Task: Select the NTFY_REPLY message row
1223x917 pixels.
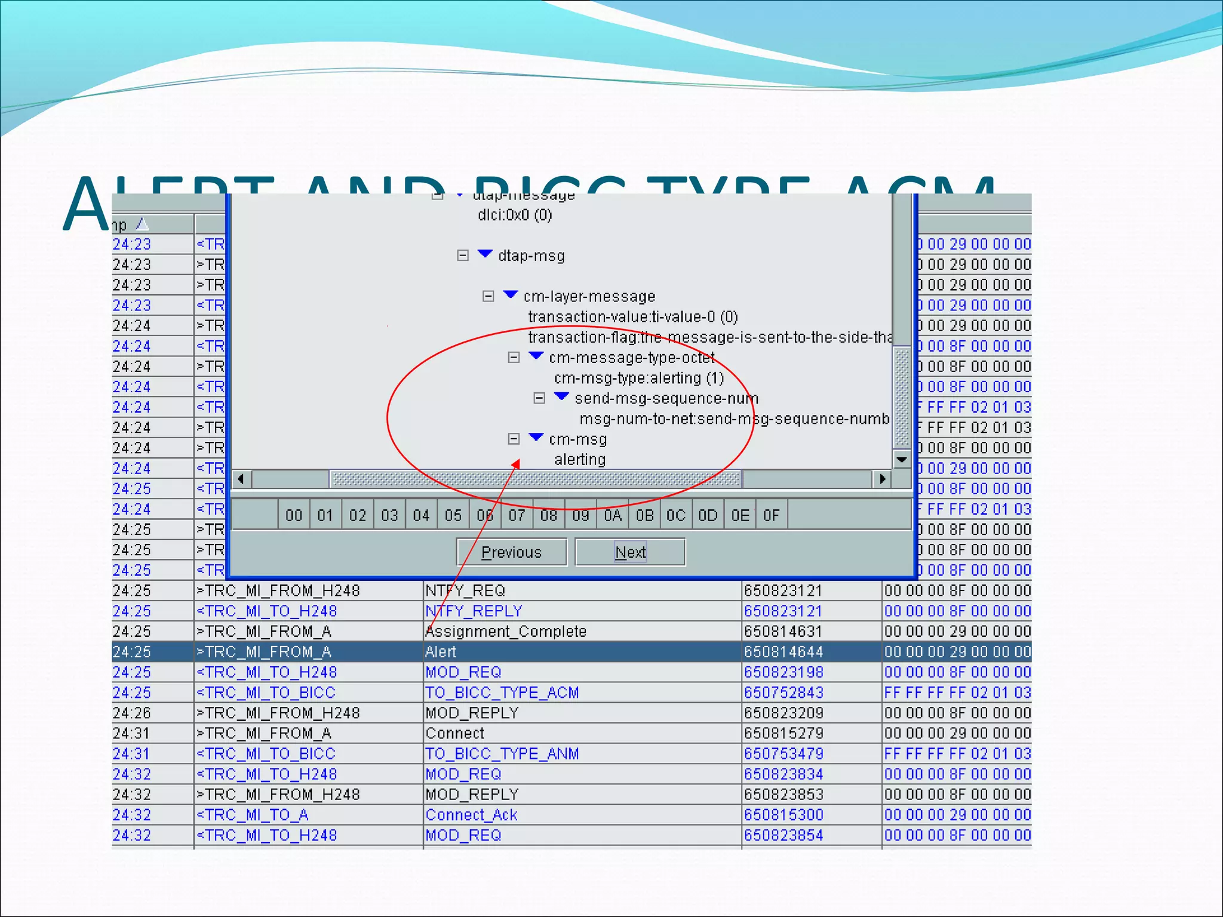Action: click(571, 611)
